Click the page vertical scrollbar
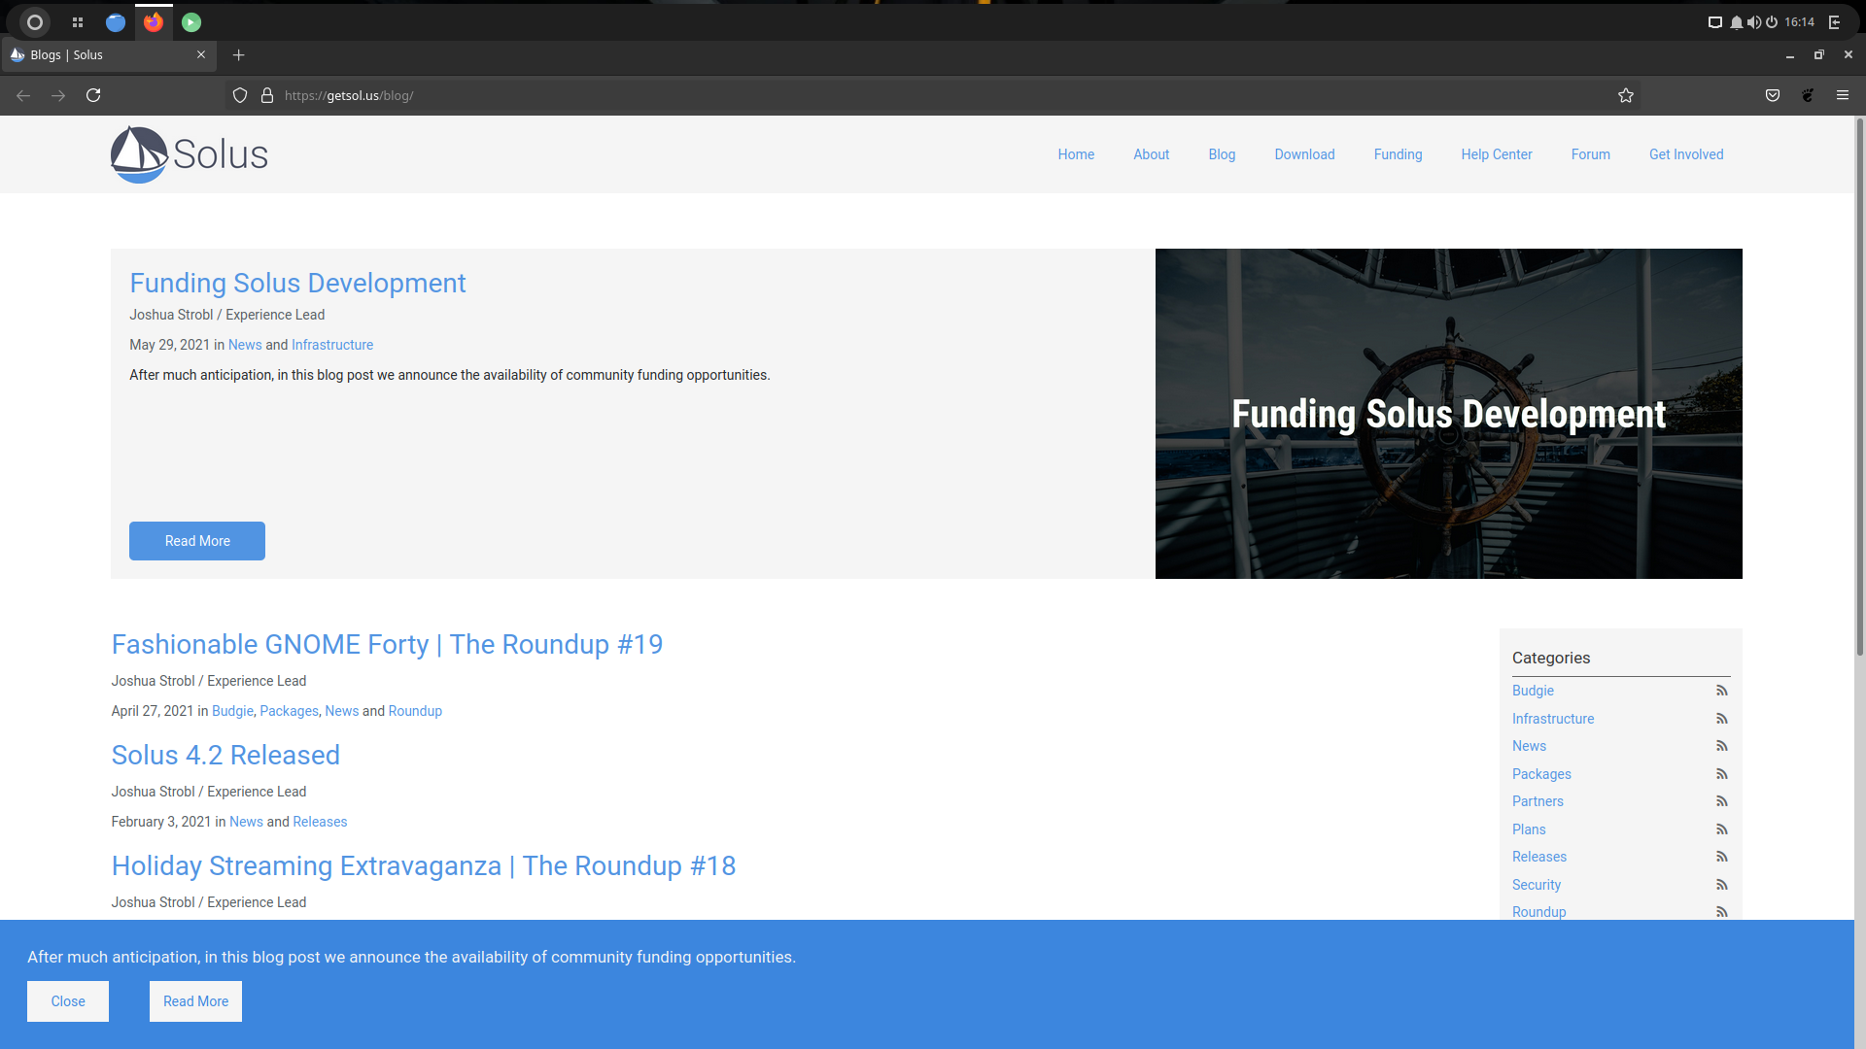The height and width of the screenshot is (1049, 1866). (1860, 389)
